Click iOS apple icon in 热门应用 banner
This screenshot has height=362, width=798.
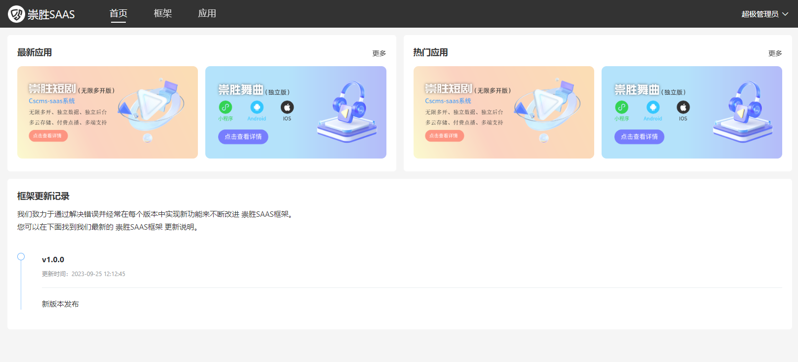683,107
